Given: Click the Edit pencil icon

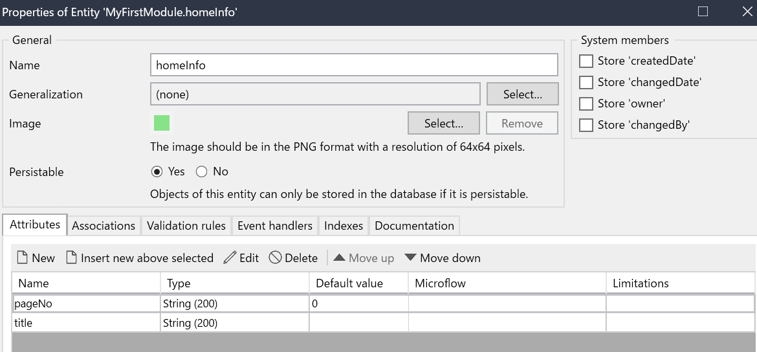Looking at the screenshot, I should (230, 258).
